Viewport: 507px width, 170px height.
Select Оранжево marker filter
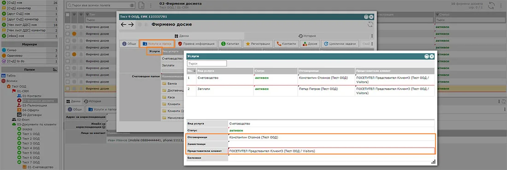[30, 56]
